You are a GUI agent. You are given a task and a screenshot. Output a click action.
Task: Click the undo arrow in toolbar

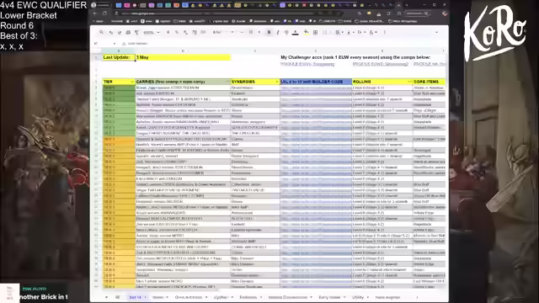pos(110,32)
